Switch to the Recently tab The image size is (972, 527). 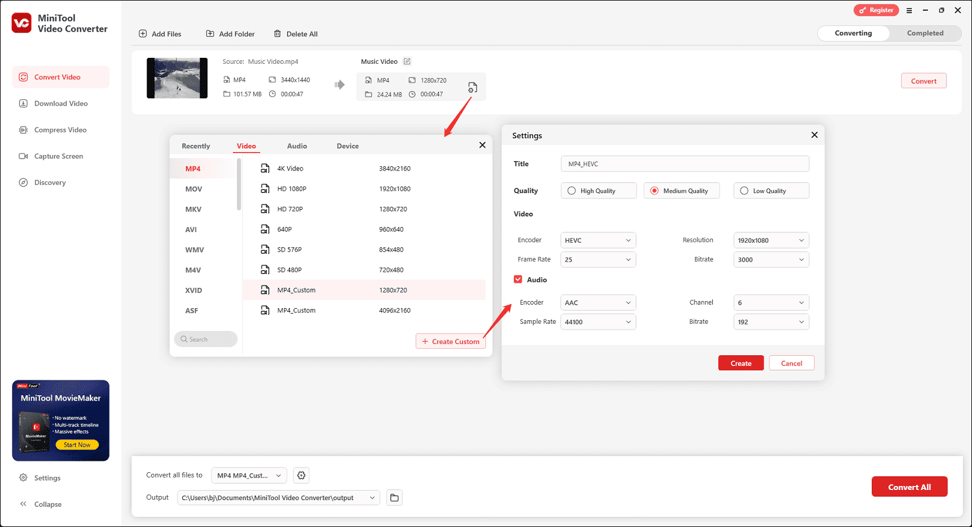pos(196,146)
